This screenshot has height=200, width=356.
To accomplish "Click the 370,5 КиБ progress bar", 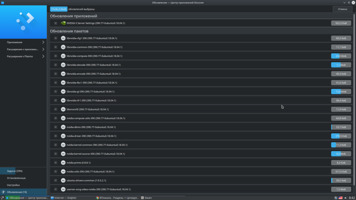I will 341,136.
